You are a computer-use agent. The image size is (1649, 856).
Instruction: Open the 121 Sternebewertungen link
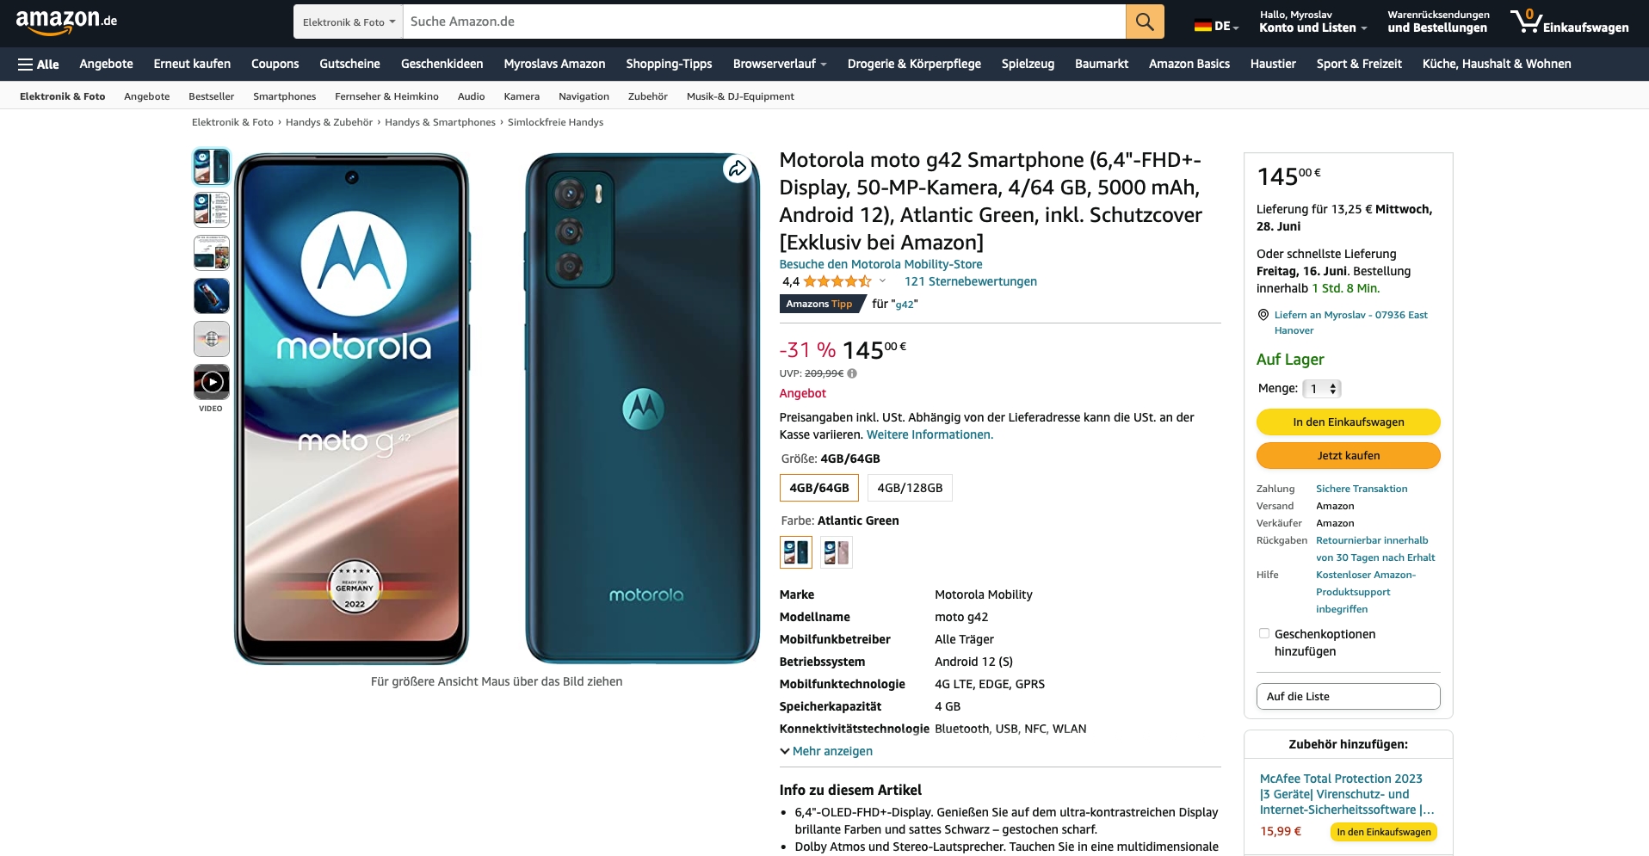pos(970,281)
